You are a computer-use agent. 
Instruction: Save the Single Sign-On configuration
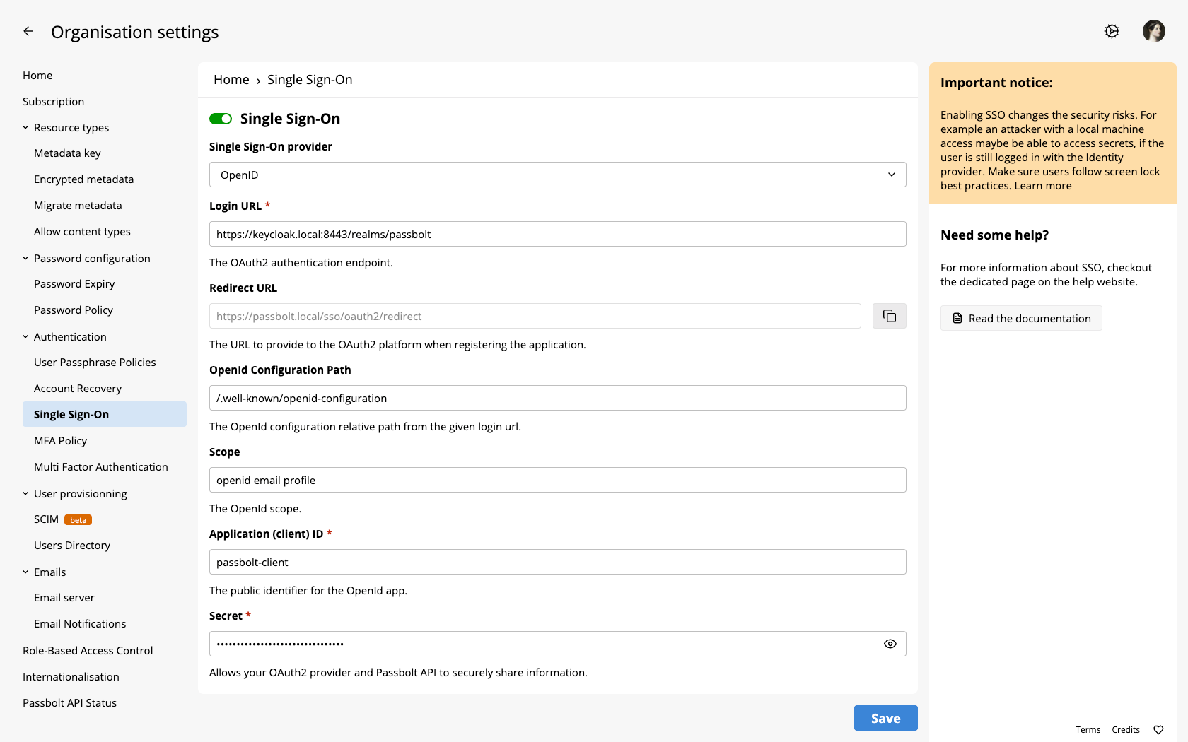[885, 717]
